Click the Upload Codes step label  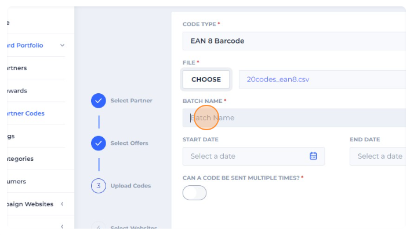tap(130, 186)
